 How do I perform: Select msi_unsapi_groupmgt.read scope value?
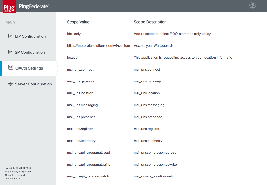click(88, 153)
